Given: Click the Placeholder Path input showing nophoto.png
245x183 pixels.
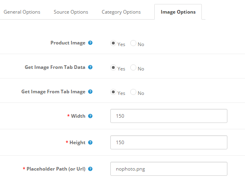Looking at the screenshot, I should [169, 169].
